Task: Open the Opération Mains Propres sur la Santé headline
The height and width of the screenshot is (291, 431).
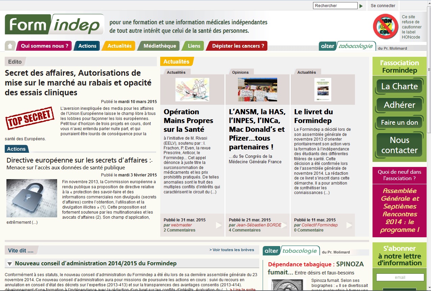Action: click(189, 121)
